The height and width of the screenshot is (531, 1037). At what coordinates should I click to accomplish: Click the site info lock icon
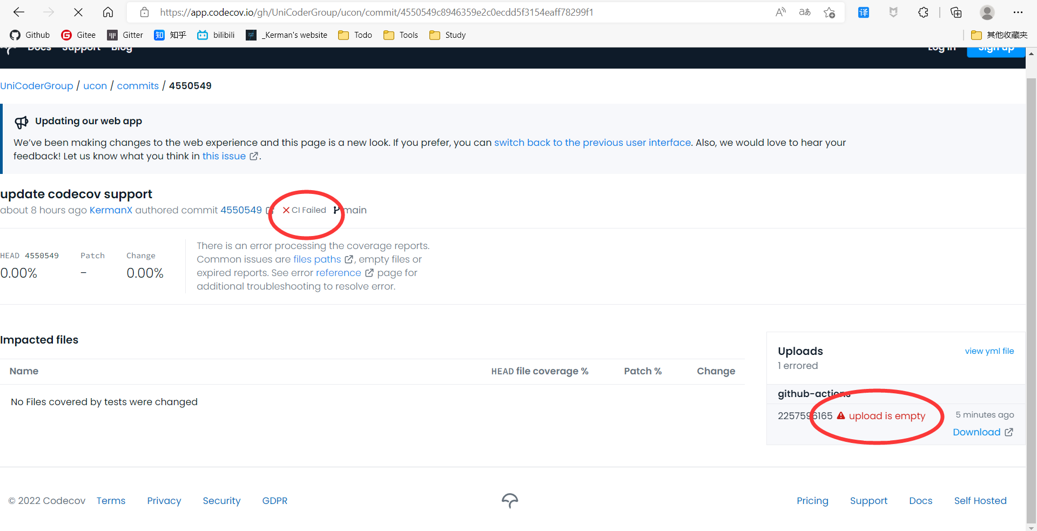coord(144,12)
